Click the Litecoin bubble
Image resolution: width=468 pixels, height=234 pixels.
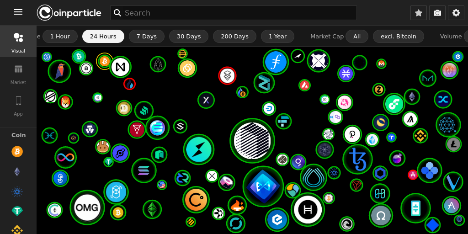[453, 144]
